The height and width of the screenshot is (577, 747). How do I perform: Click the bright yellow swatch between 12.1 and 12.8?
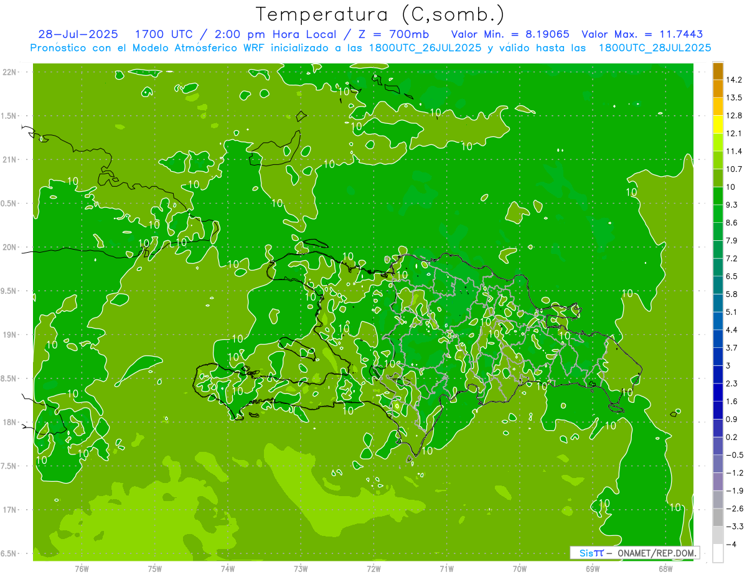[x=718, y=124]
